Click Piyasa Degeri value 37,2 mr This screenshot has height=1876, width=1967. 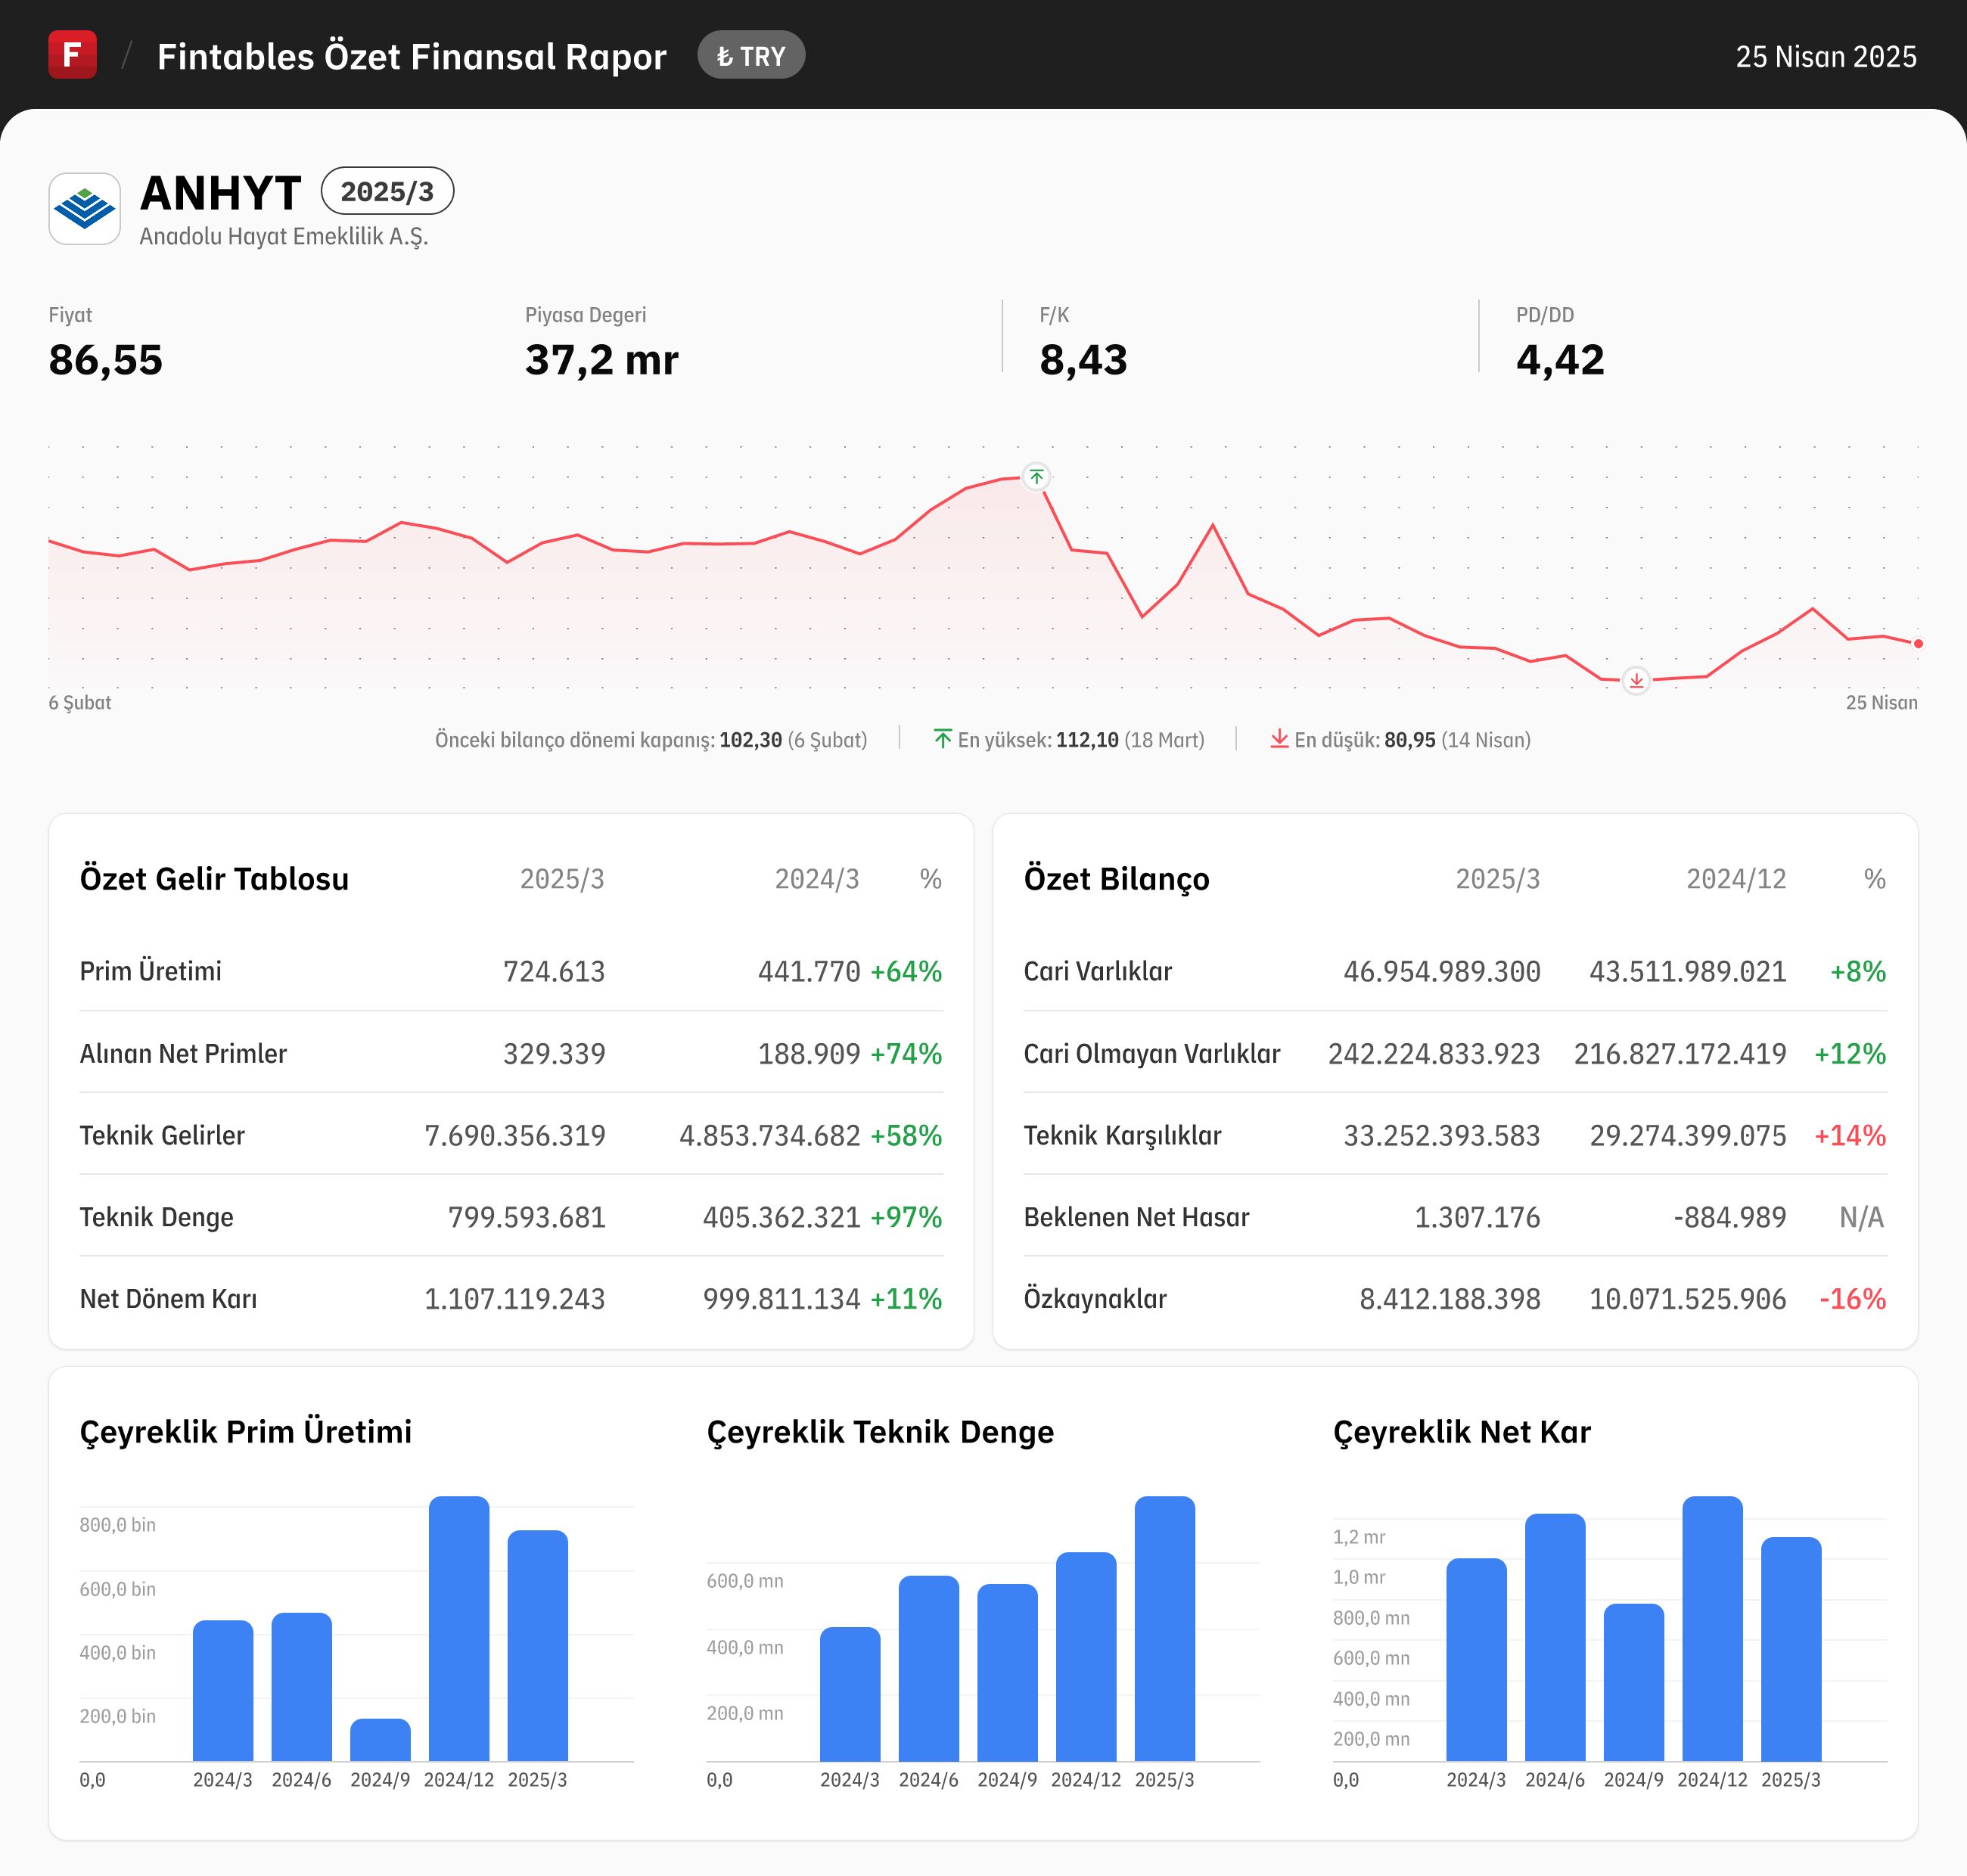[601, 360]
